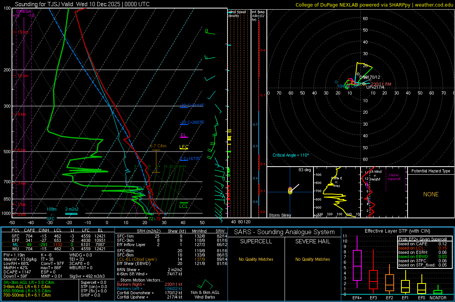This screenshot has width=455, height=302.
Task: Click the 12 km height marker
Action: pyautogui.click(x=23, y=76)
